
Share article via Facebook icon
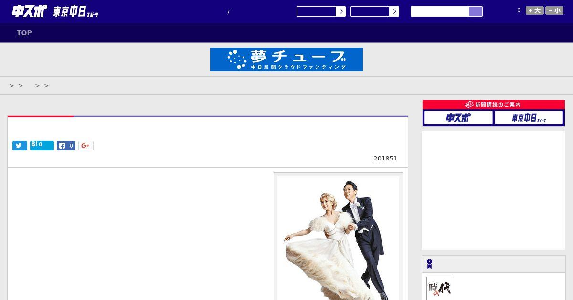coord(66,146)
